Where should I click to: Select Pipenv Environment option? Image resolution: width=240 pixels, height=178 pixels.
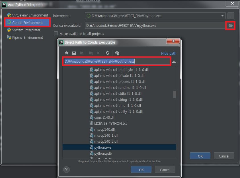coord(28,38)
